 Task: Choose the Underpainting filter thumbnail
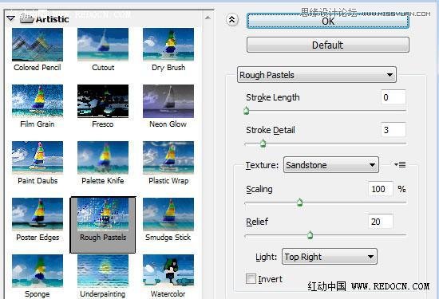103,271
